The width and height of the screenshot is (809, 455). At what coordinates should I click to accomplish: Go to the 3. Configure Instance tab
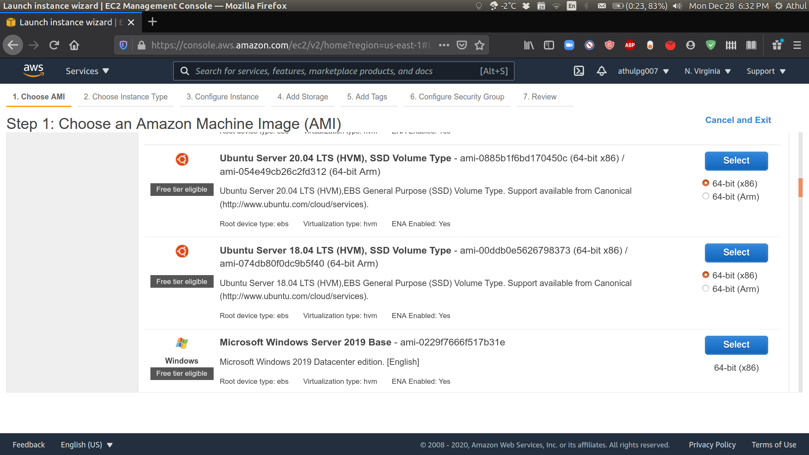222,97
